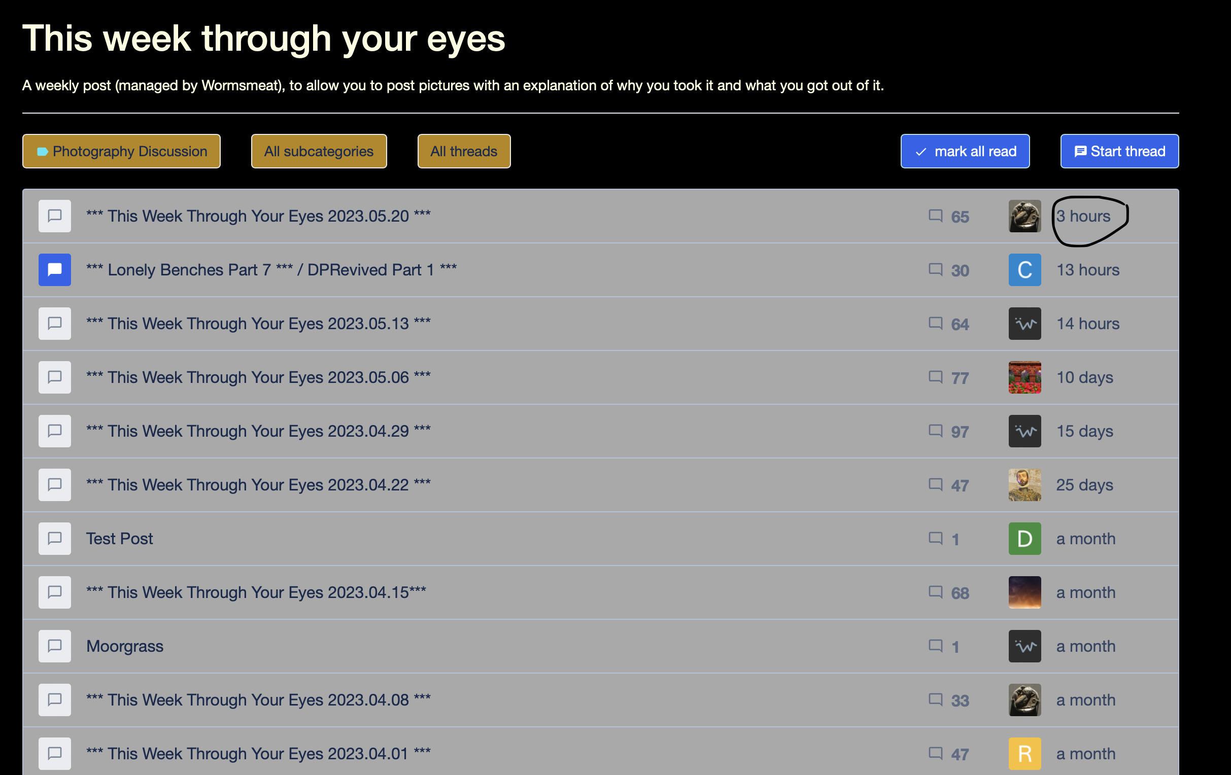1231x775 pixels.
Task: Click thread status icon beside Test Post
Action: [x=55, y=539]
